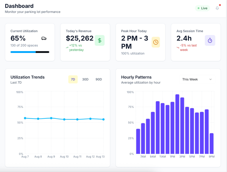Click the car icon in Current Utilization
The width and height of the screenshot is (227, 172).
click(44, 38)
